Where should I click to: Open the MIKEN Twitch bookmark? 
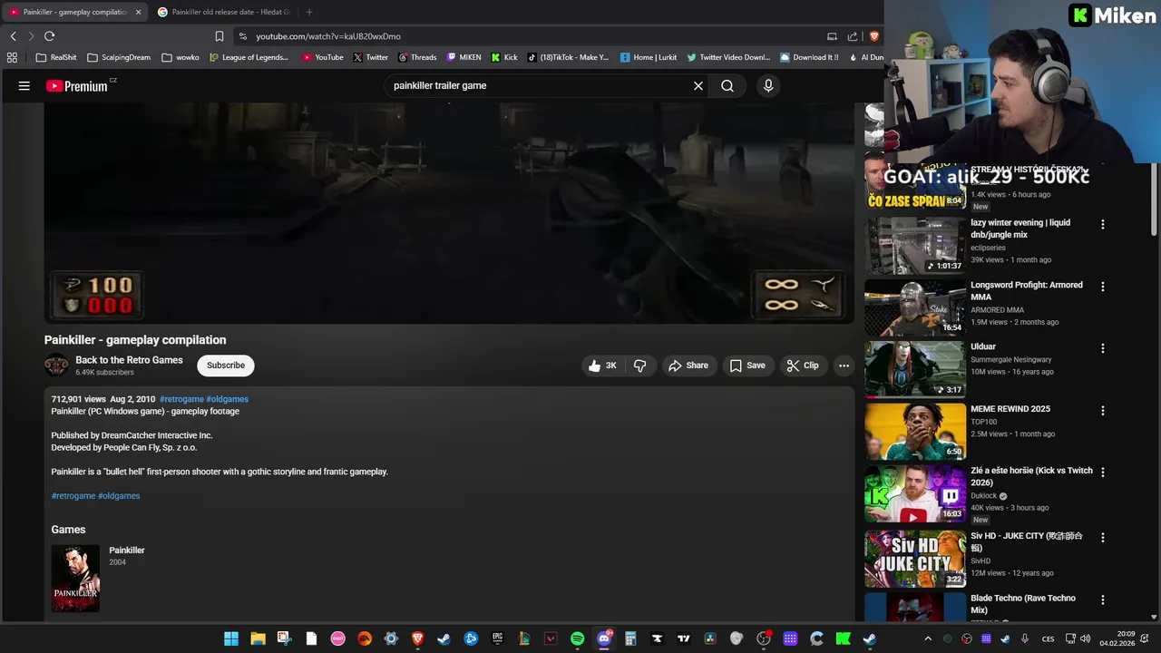464,57
